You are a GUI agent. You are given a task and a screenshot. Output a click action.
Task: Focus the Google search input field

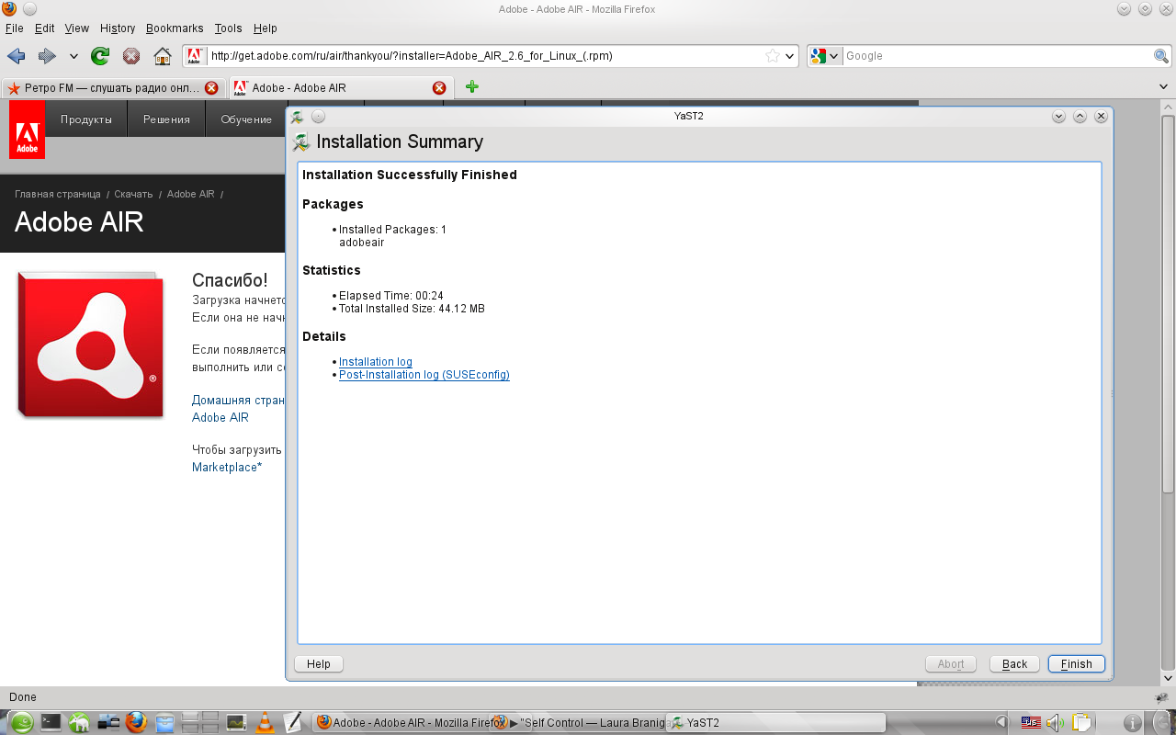(x=998, y=56)
